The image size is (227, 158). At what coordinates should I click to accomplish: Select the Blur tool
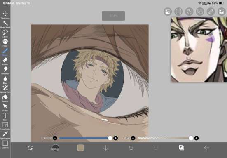point(5,80)
